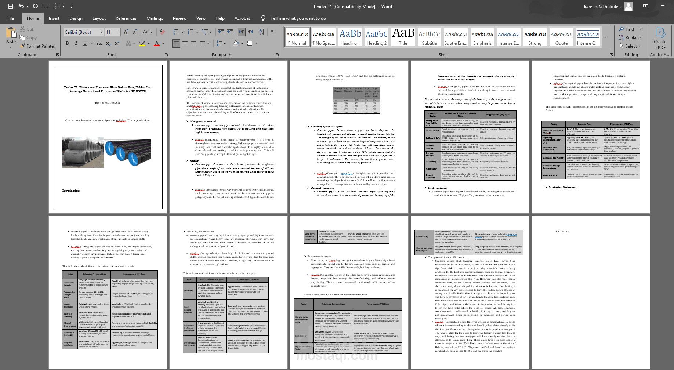Viewport: 674px width, 370px height.
Task: Open the Paste options arrow
Action: point(11,47)
